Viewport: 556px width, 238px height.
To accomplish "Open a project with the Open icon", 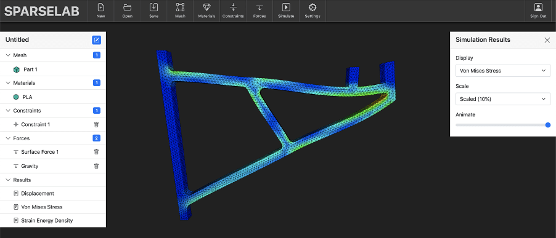I will coord(128,7).
